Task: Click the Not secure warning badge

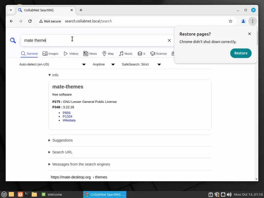Action: (50, 21)
